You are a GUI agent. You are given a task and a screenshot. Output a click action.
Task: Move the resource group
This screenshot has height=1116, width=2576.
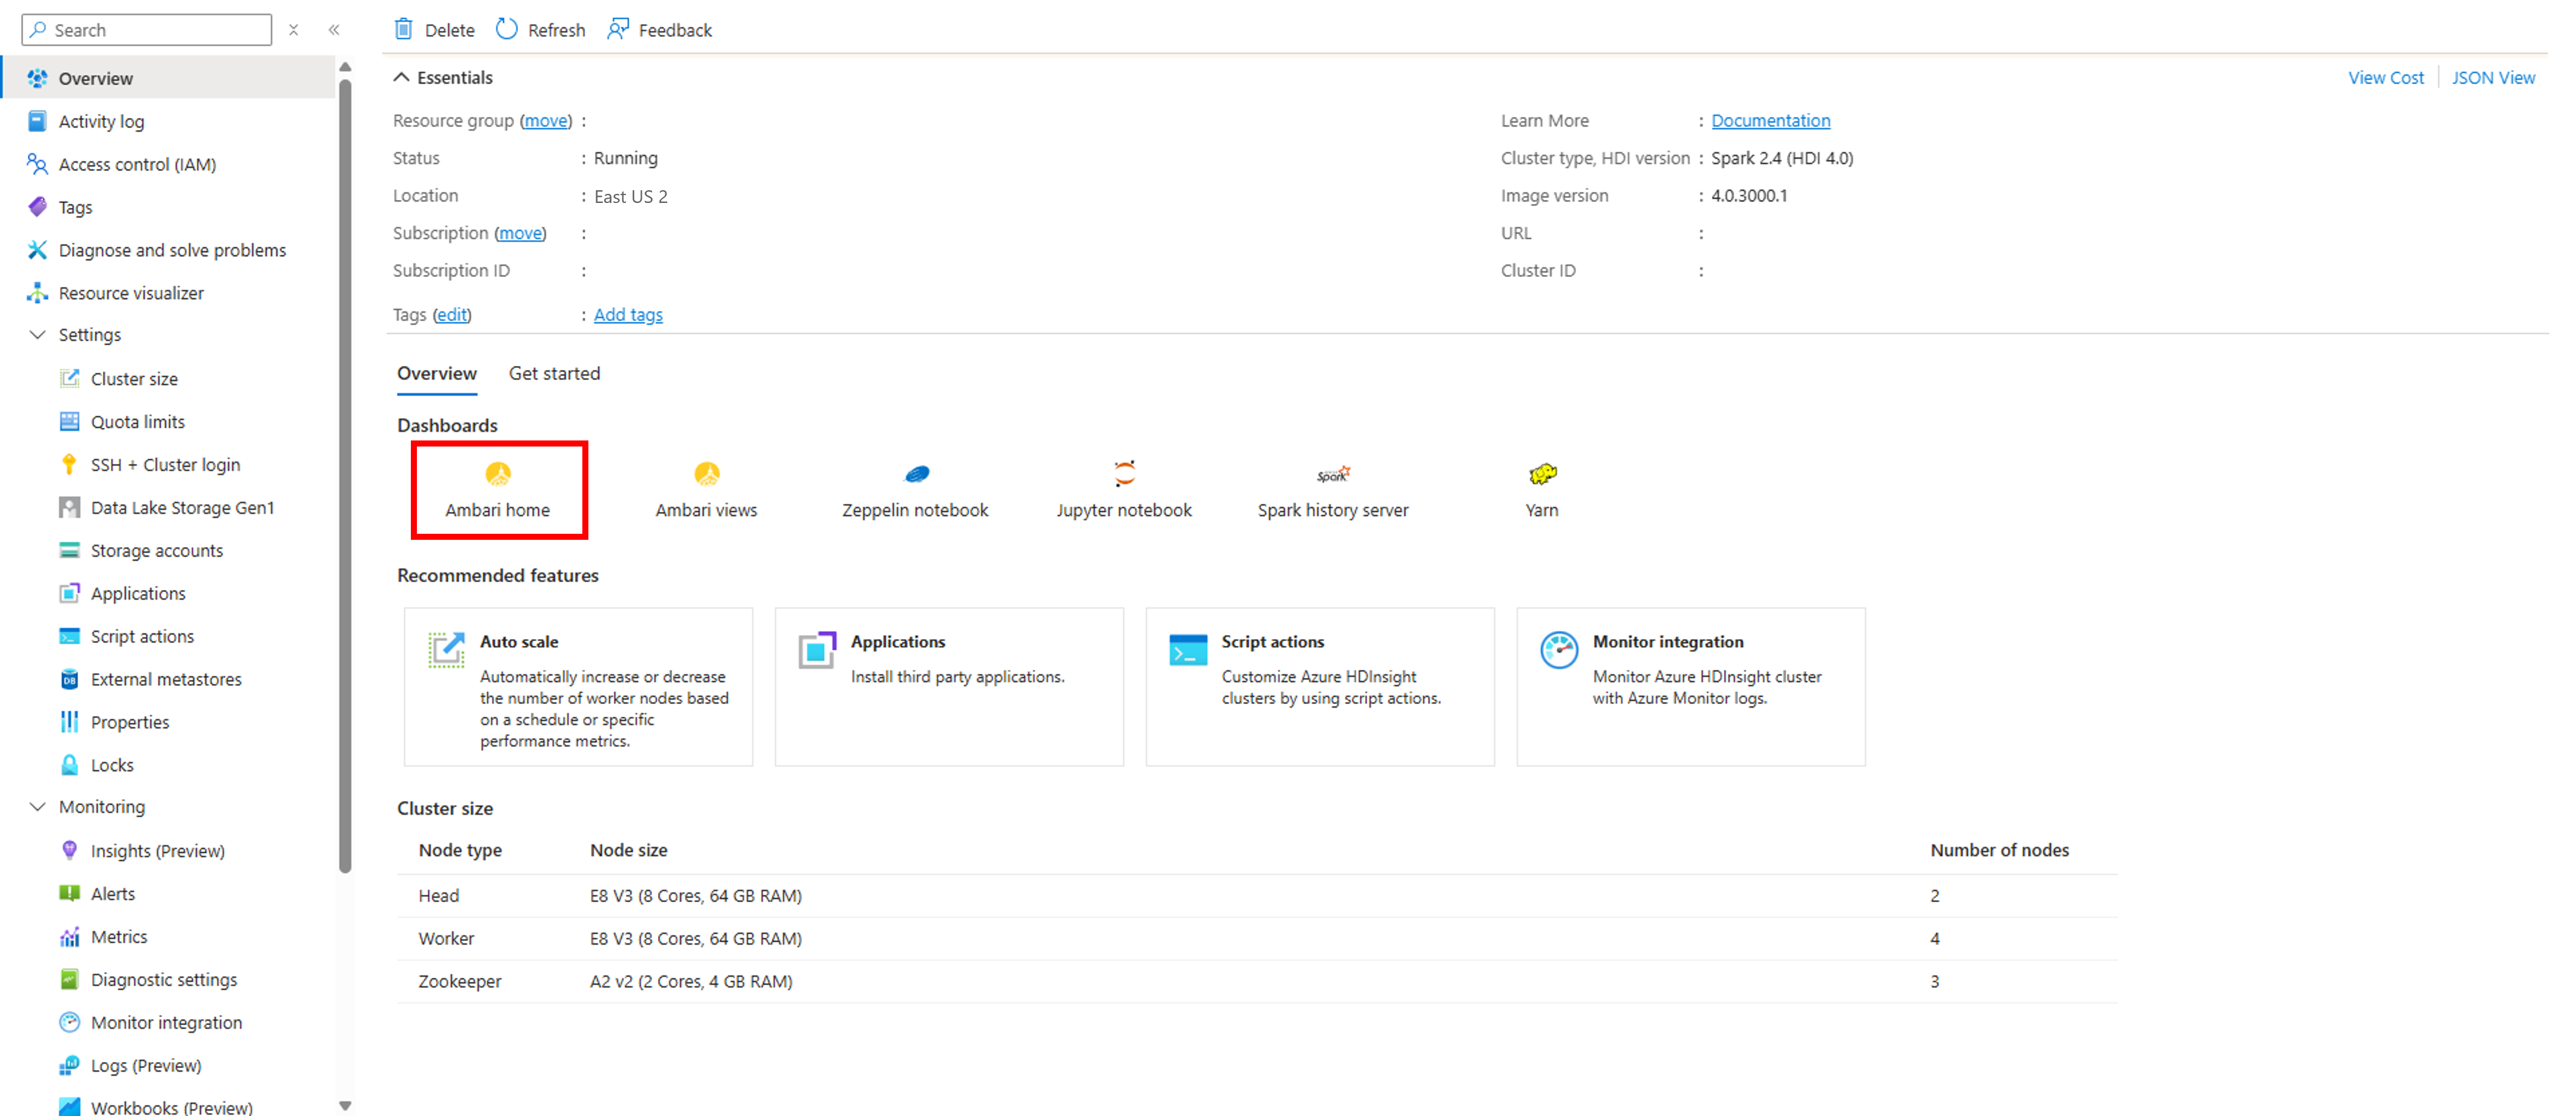(544, 120)
